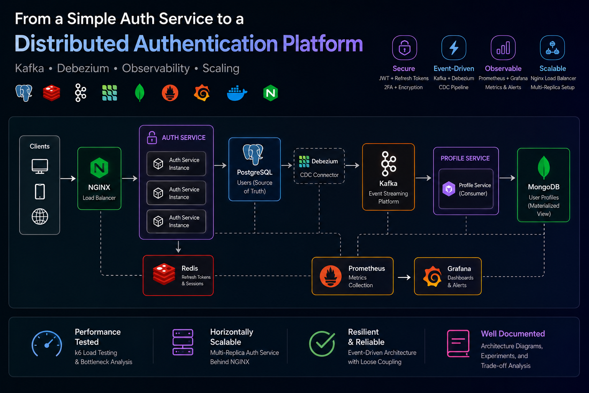Select the Grafana Dashboards & Alerts box
Screen dimensions: 589x393
448,276
